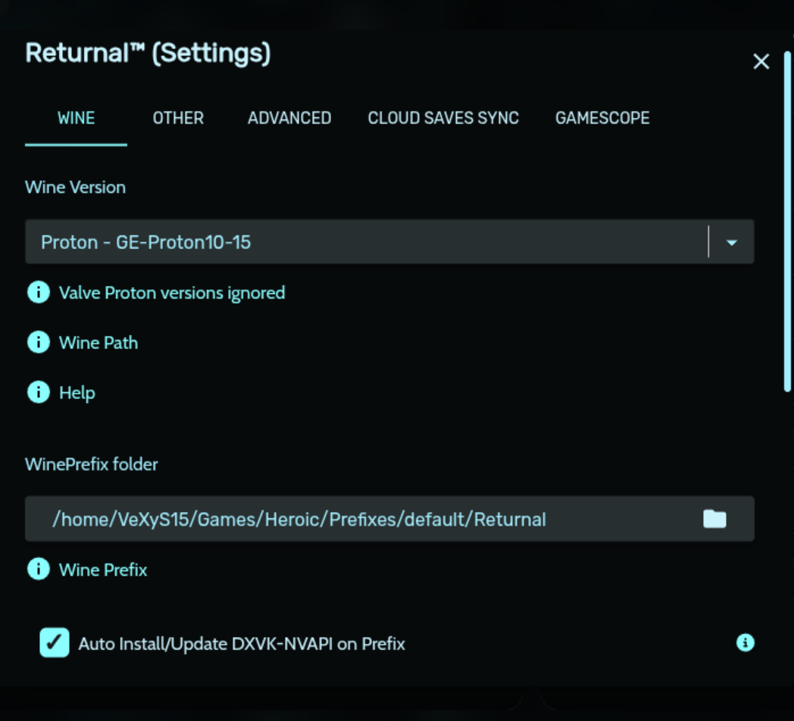Expand the Valve Proton versions ignored text
Viewport: 794px width, 721px height.
pyautogui.click(x=172, y=292)
